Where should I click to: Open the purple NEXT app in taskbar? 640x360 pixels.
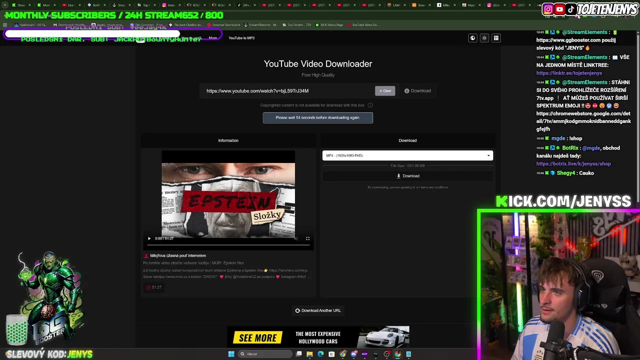tap(364, 354)
